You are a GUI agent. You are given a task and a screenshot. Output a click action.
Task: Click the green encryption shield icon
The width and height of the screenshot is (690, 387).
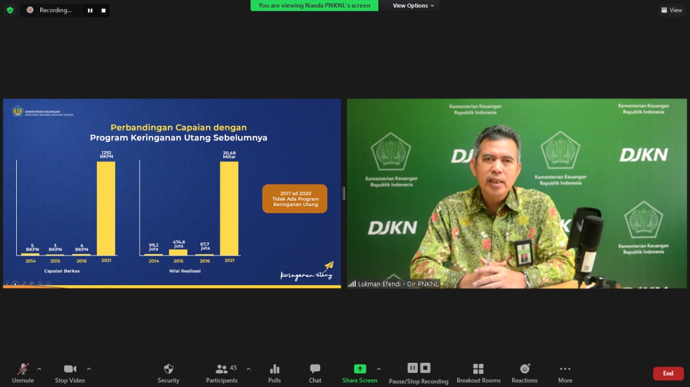[10, 10]
